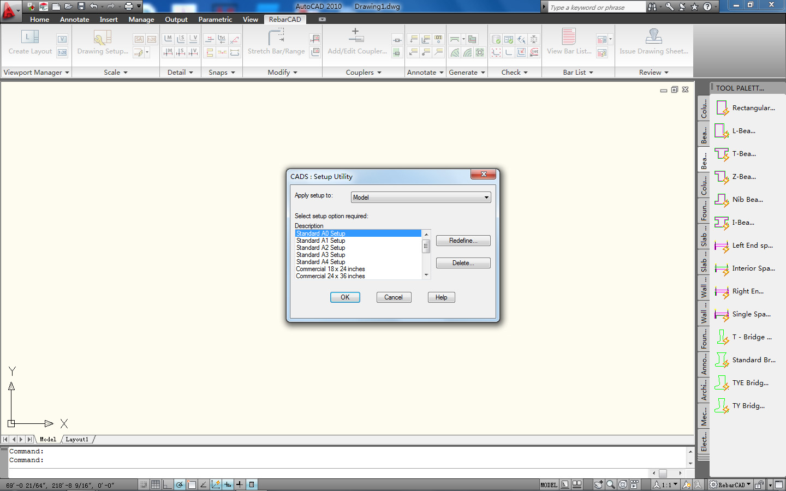Image resolution: width=786 pixels, height=491 pixels.
Task: Click the SA scale icon in Scale panel
Action: tap(139, 39)
